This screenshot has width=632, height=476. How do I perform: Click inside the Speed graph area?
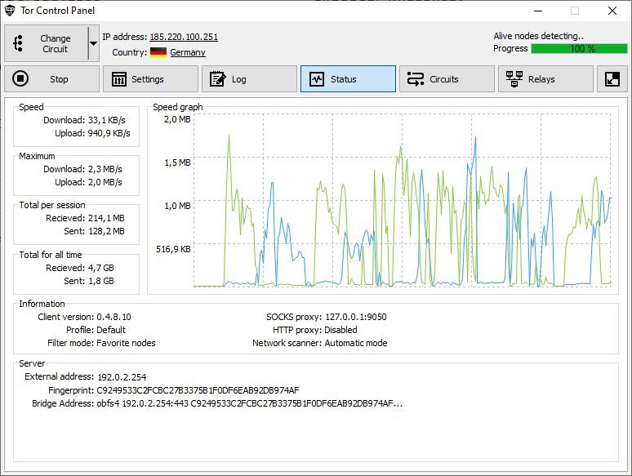[403, 200]
